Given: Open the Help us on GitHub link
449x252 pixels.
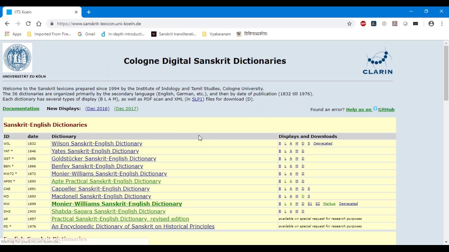Looking at the screenshot, I should (370, 110).
